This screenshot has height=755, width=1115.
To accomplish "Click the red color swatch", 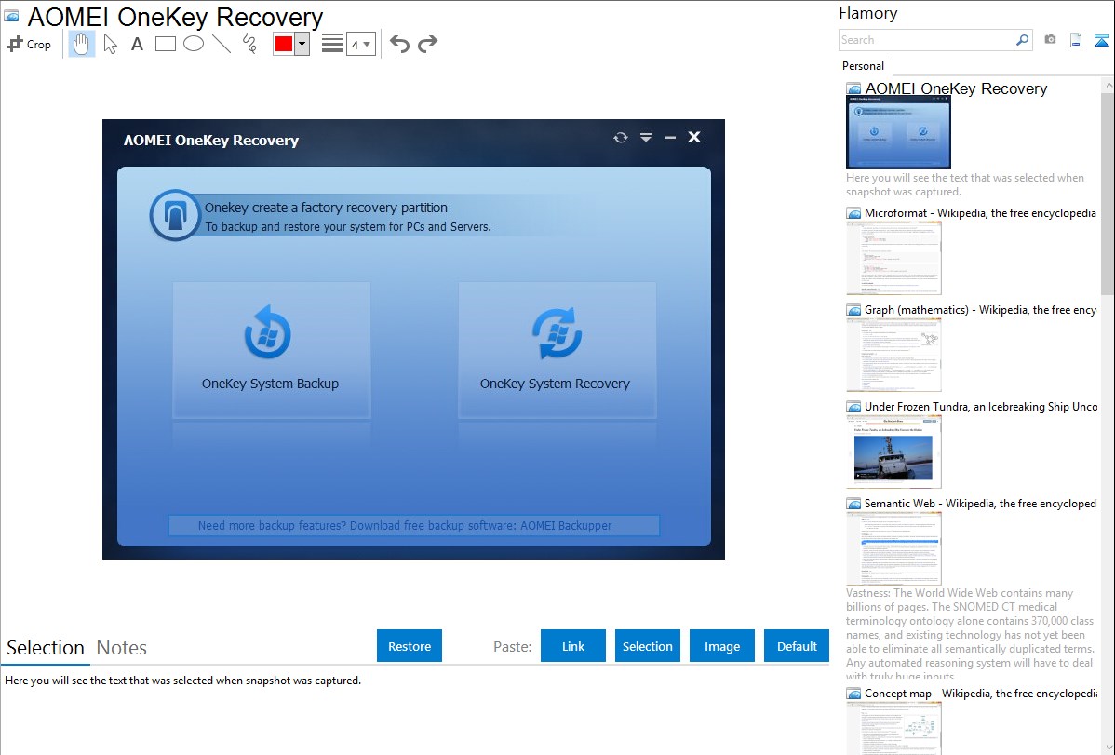I will click(284, 44).
